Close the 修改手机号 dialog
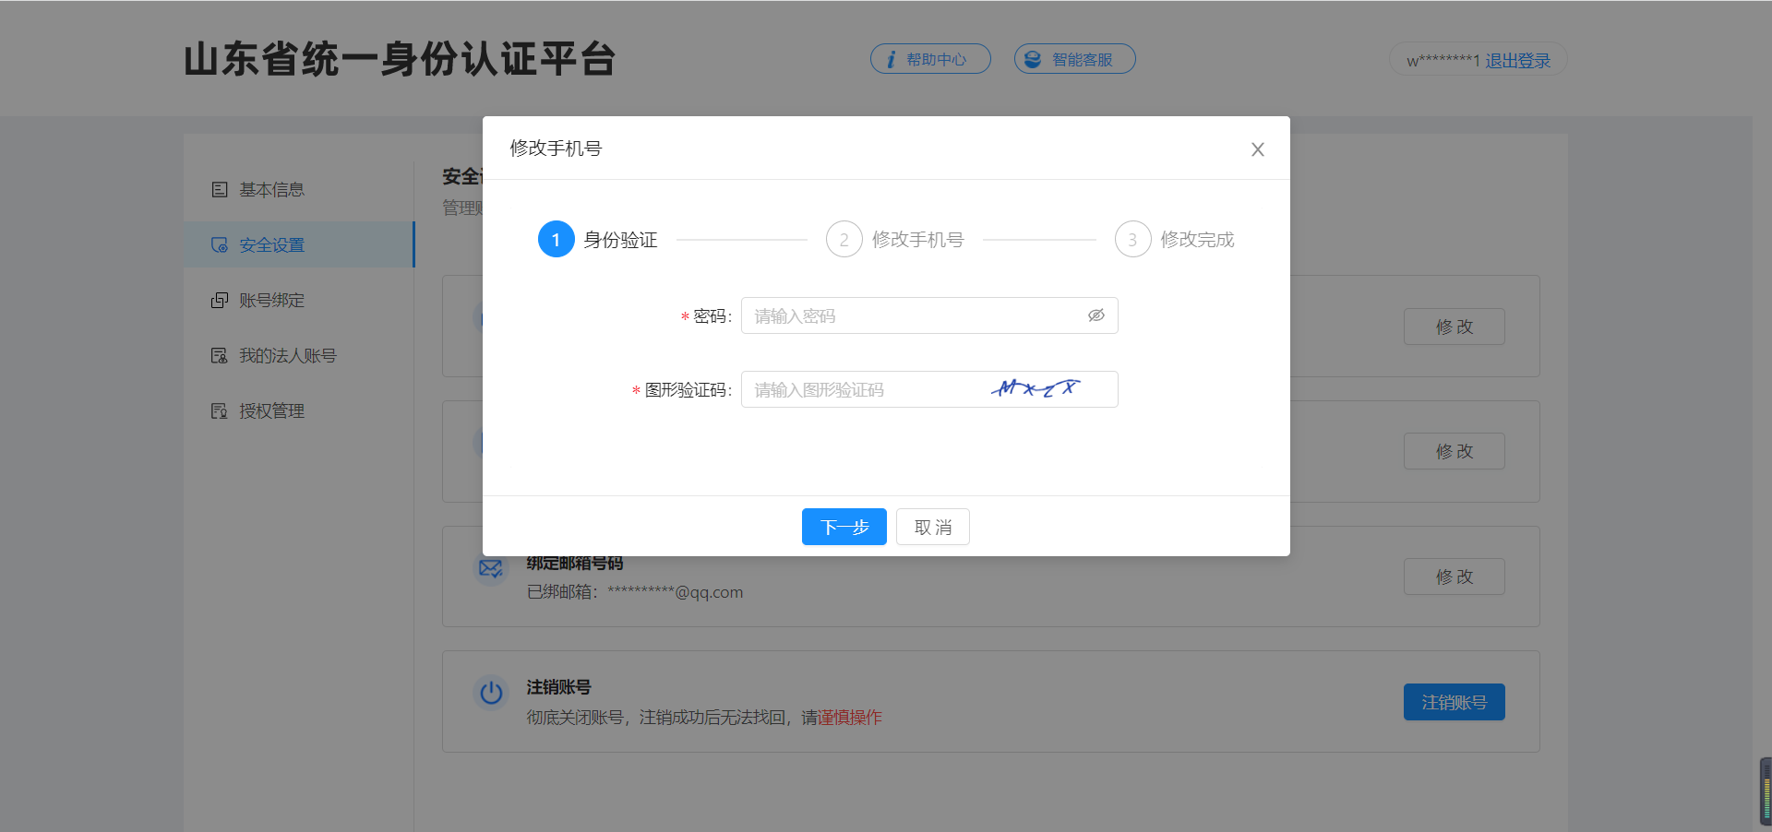This screenshot has width=1772, height=832. 1257,149
